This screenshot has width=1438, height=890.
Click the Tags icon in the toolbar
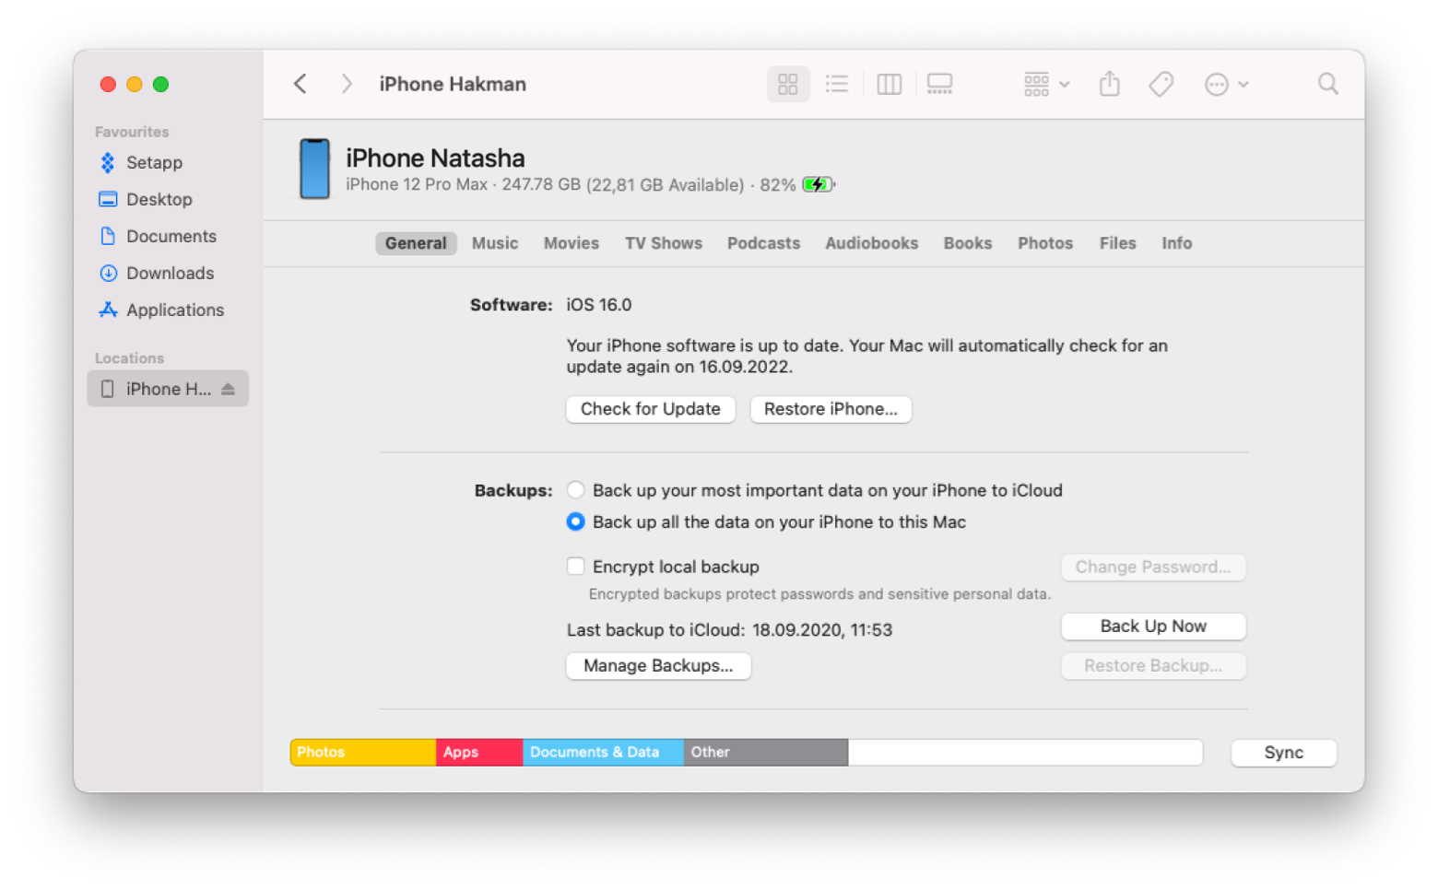click(x=1161, y=84)
